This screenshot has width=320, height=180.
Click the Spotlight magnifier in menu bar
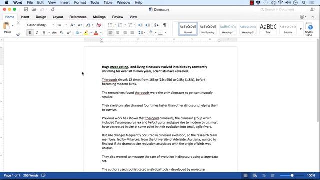click(304, 3)
